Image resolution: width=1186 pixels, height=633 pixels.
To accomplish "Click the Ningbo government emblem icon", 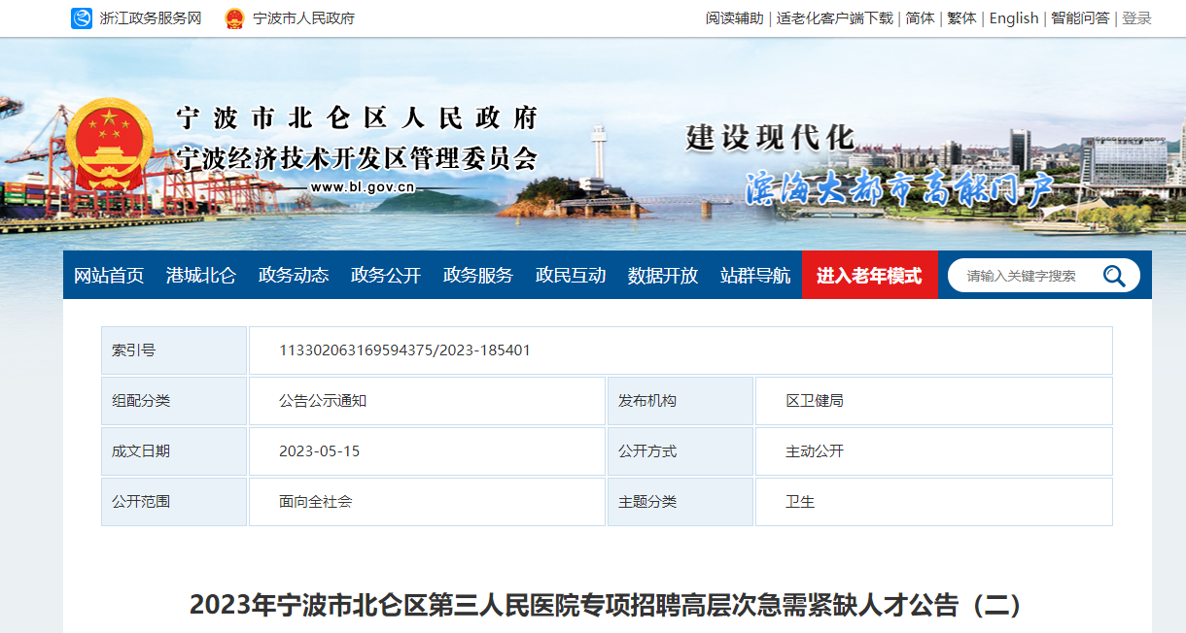I will click(x=234, y=18).
